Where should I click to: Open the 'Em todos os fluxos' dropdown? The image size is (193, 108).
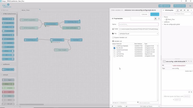150,106
